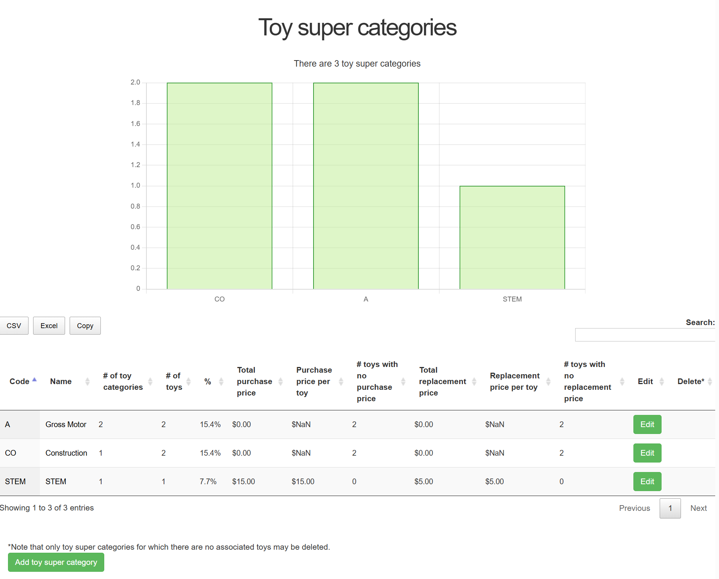Edit the Gross Motor super category
The width and height of the screenshot is (719, 579).
(x=647, y=424)
